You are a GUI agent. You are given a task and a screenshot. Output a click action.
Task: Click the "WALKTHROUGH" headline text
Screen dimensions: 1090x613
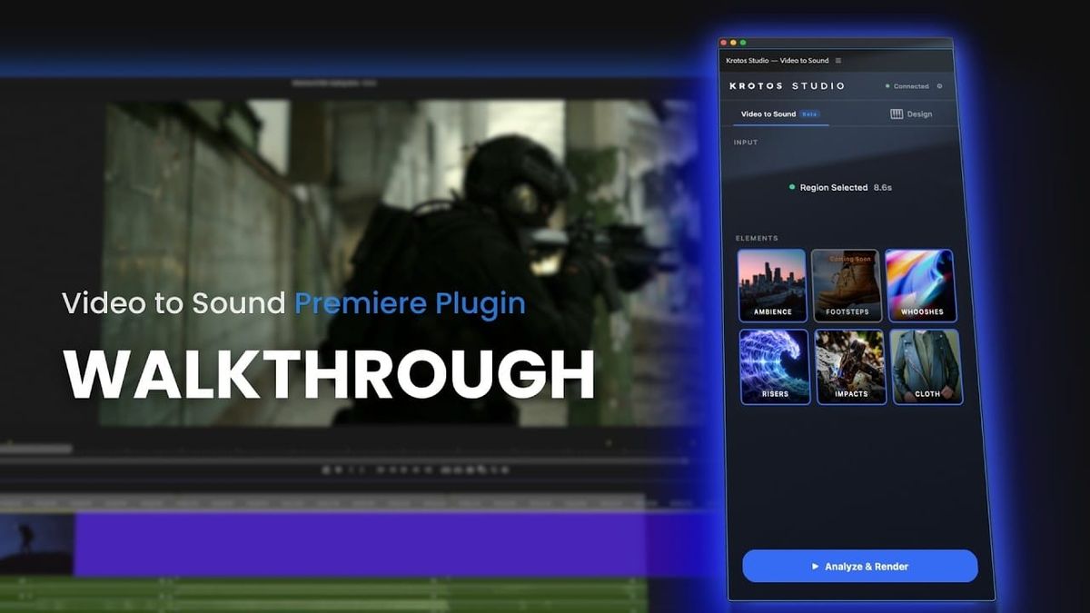pyautogui.click(x=329, y=373)
